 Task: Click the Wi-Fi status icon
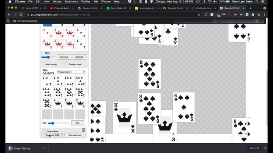[x=210, y=2]
